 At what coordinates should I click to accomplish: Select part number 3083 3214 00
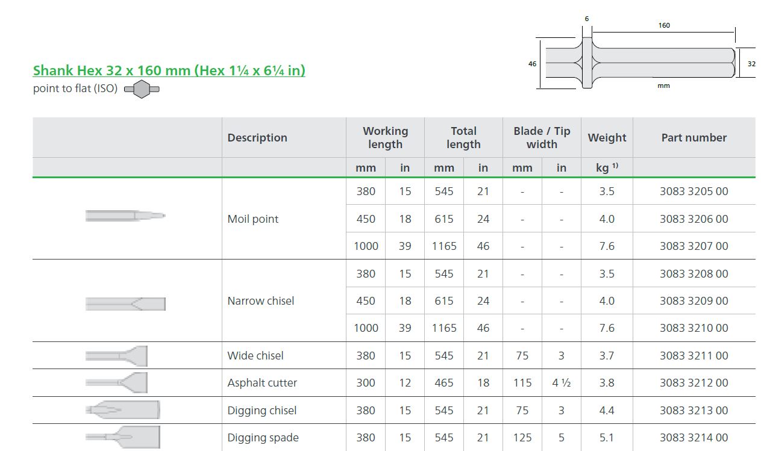[x=694, y=438]
